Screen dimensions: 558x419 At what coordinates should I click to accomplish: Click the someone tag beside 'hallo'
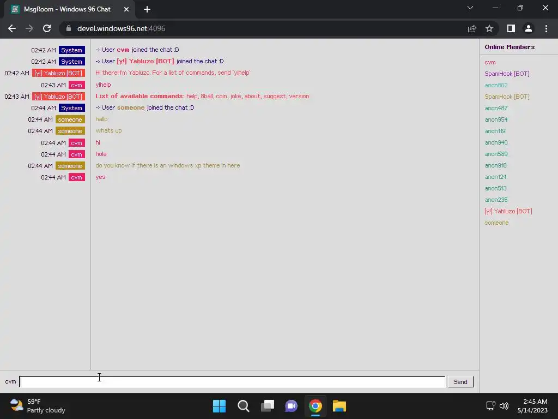pyautogui.click(x=70, y=119)
